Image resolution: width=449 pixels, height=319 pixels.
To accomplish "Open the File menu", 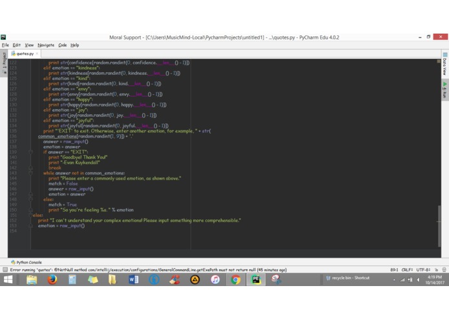I will (5, 45).
